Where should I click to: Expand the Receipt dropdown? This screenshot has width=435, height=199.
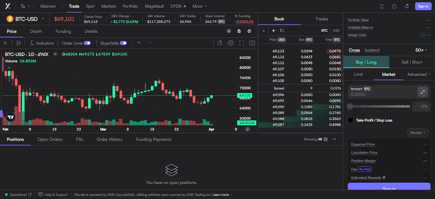point(418,133)
